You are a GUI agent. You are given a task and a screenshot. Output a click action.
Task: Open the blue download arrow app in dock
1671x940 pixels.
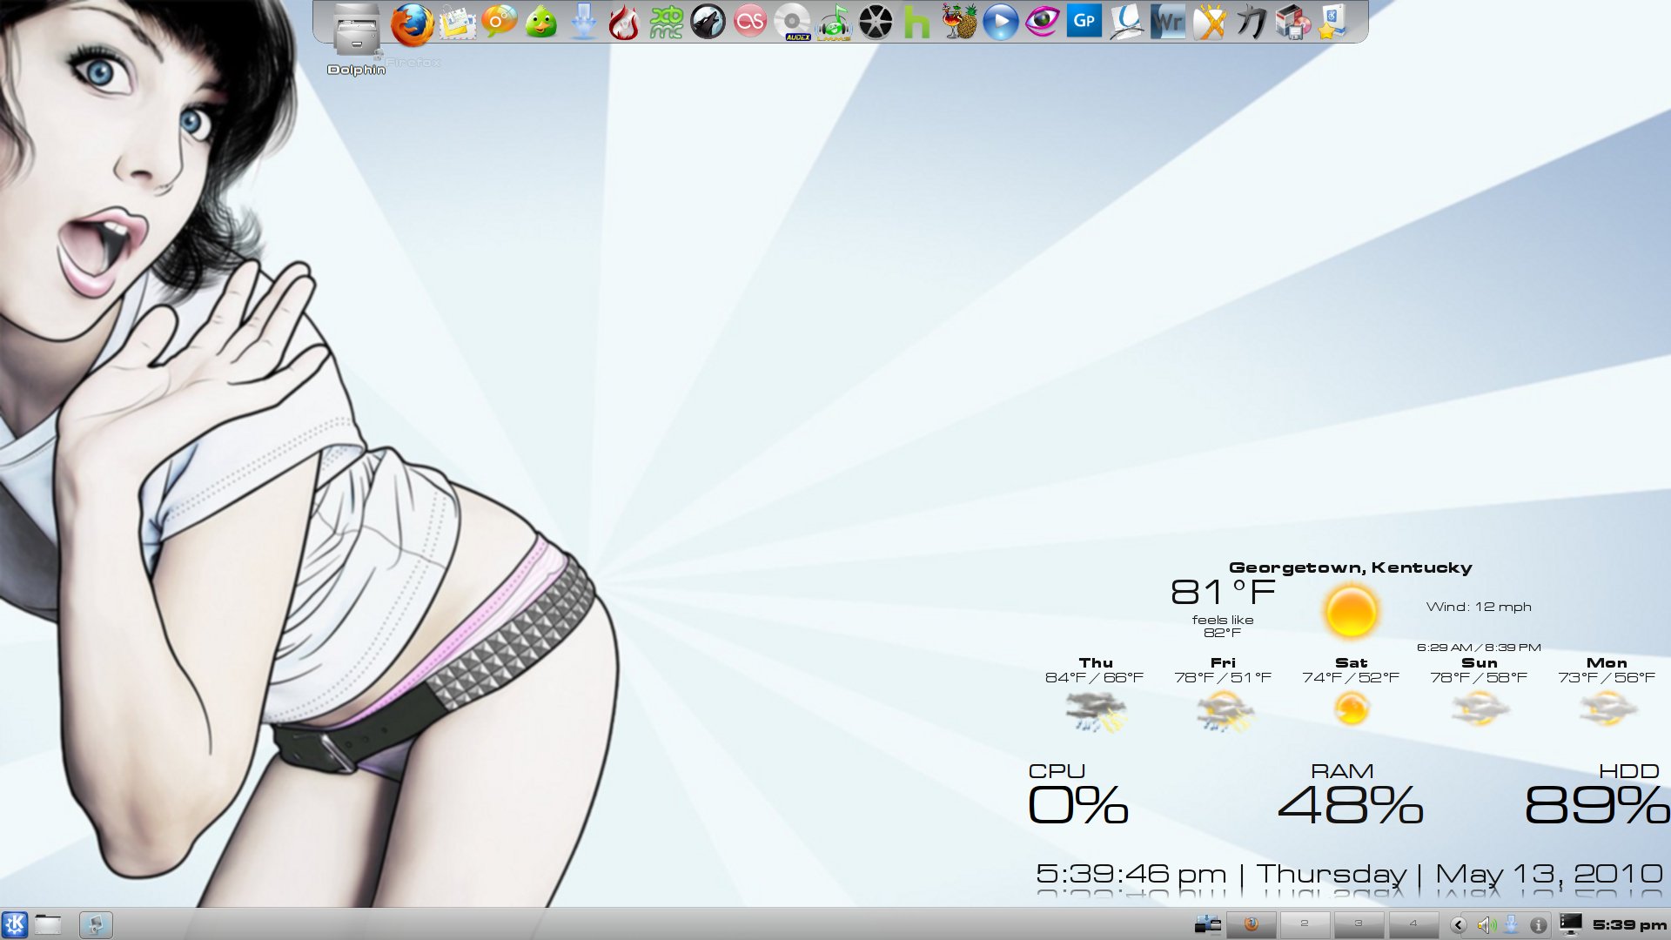coord(583,22)
